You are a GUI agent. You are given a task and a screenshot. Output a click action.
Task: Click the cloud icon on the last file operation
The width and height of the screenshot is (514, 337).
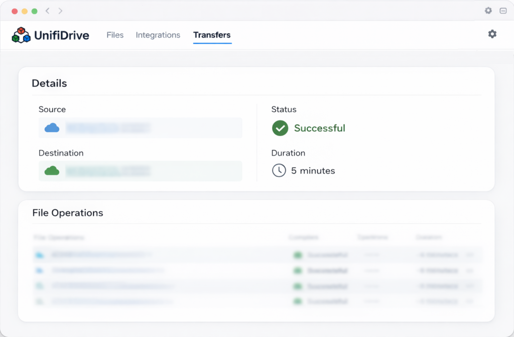pyautogui.click(x=40, y=301)
